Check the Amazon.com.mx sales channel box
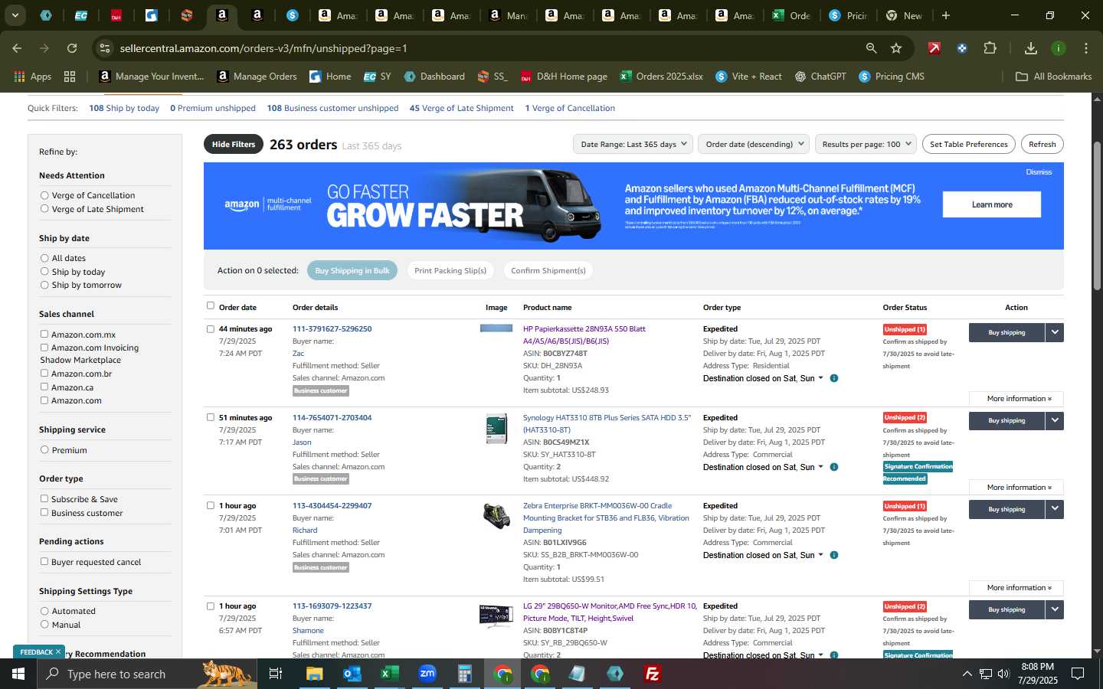 (44, 334)
